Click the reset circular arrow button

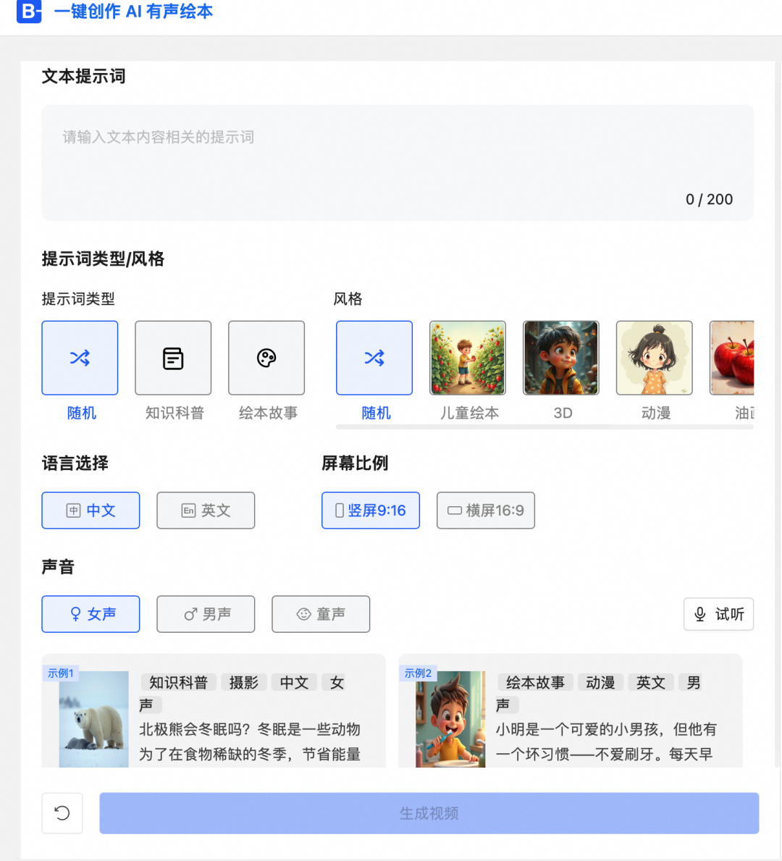coord(62,812)
